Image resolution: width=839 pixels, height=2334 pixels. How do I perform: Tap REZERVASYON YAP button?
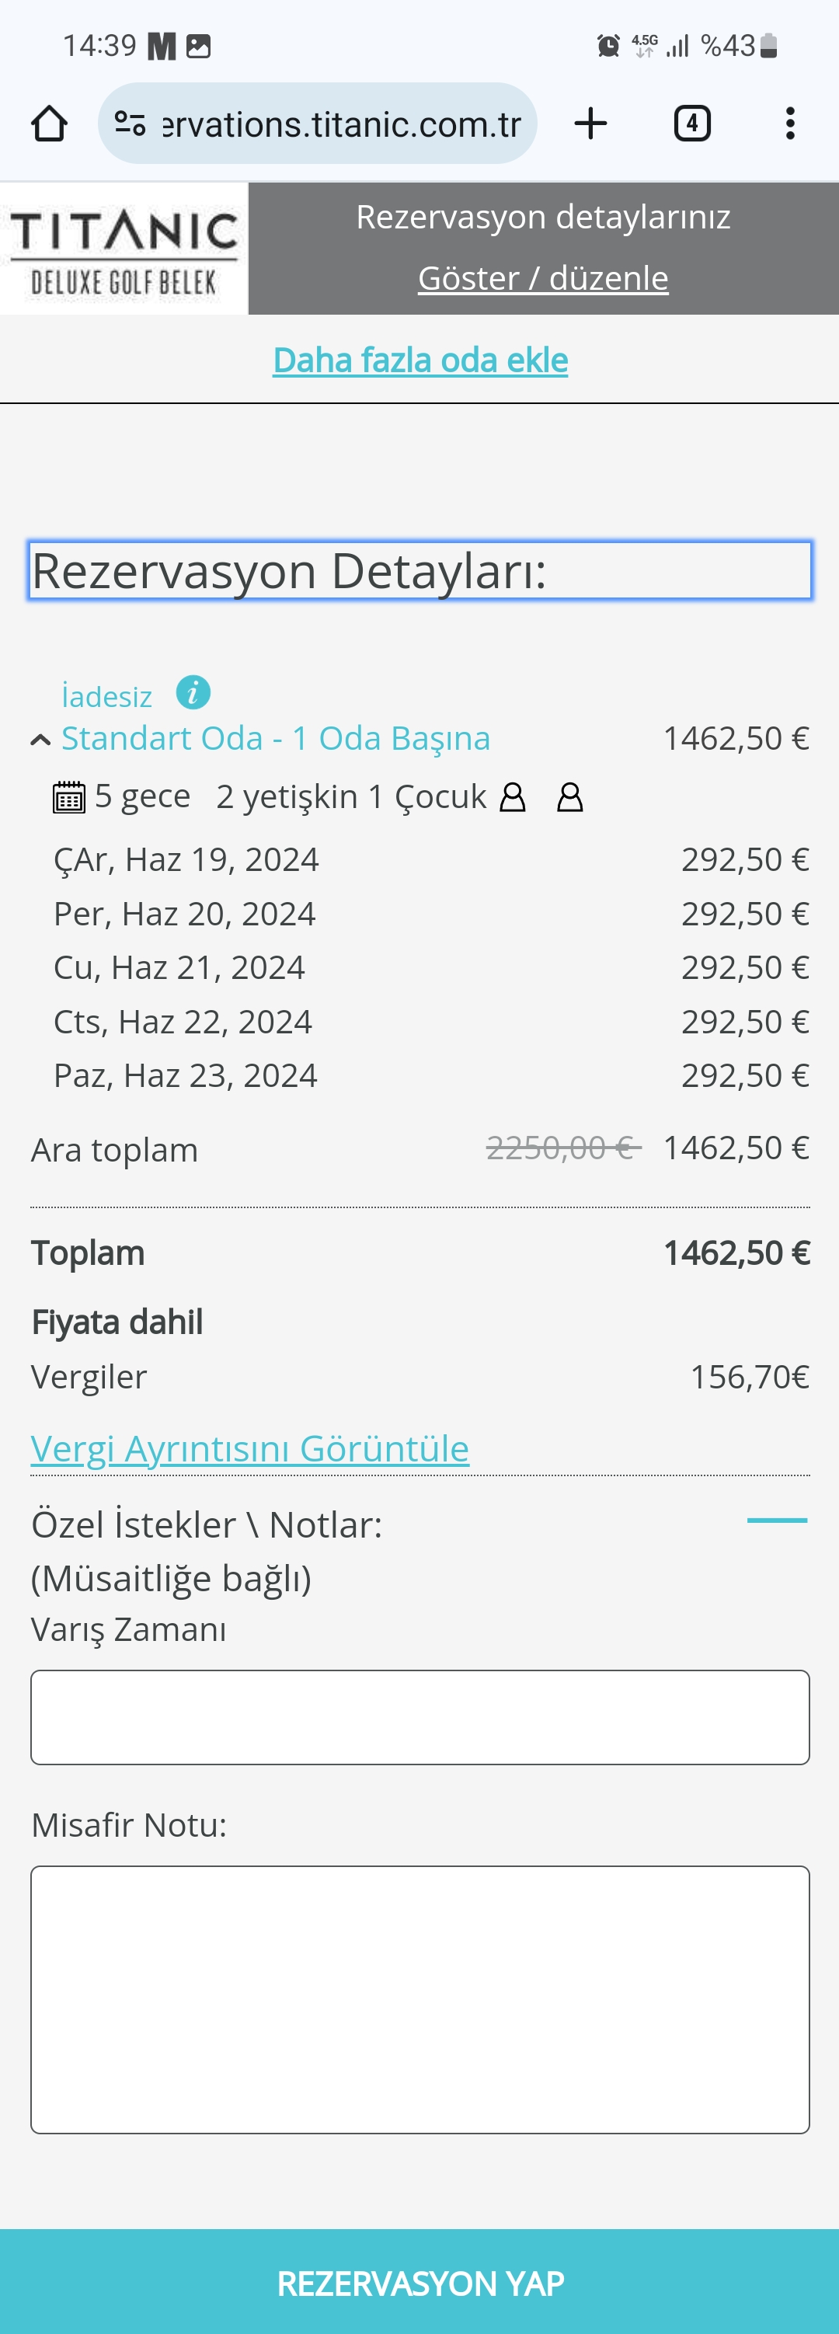[419, 2281]
